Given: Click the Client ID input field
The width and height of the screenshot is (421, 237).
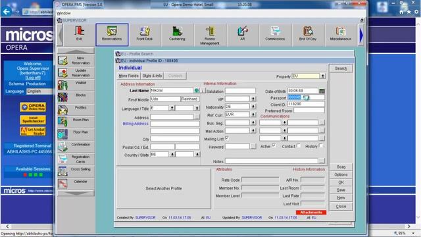Looking at the screenshot, I should coord(306,104).
